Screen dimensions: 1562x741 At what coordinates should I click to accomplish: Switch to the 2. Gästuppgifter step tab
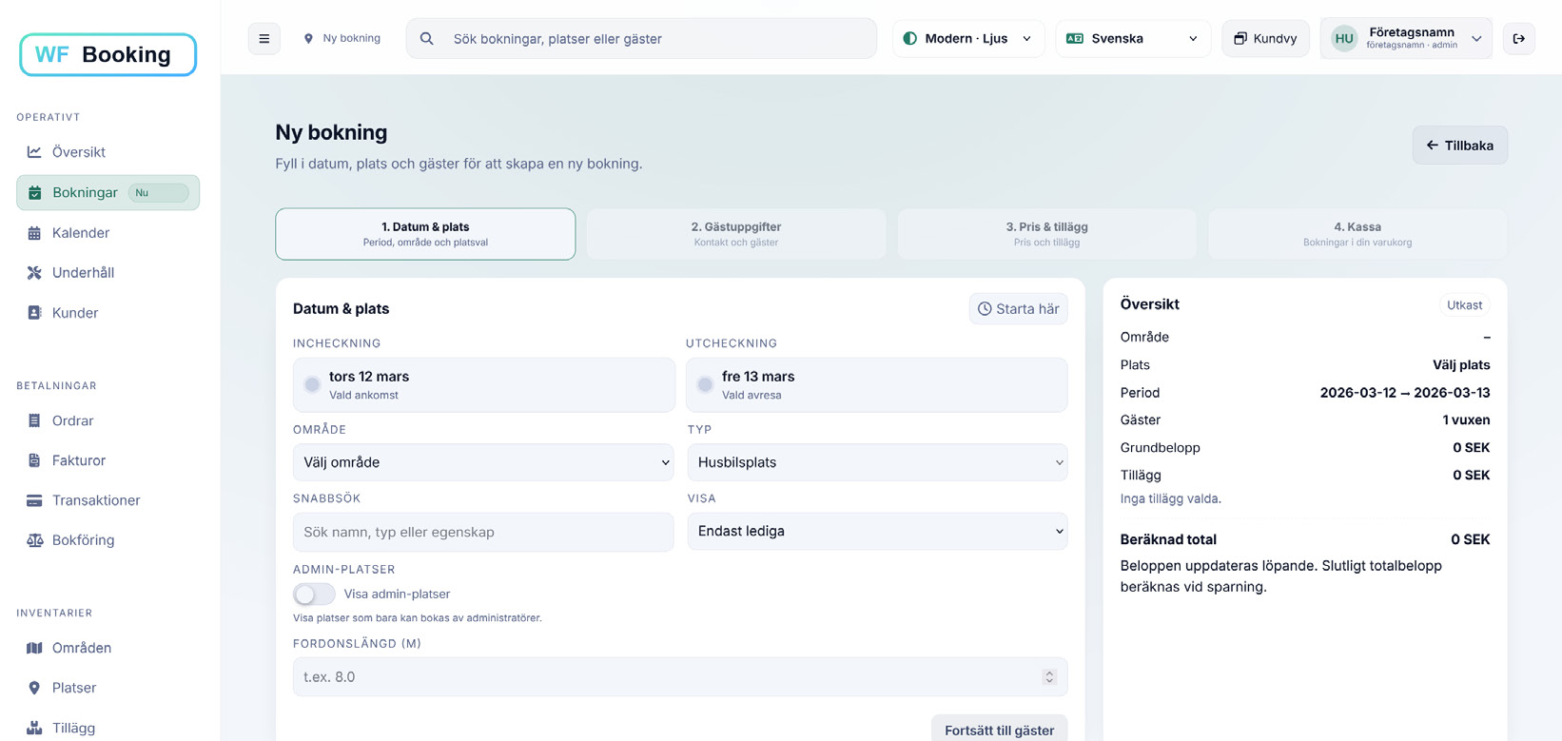735,234
